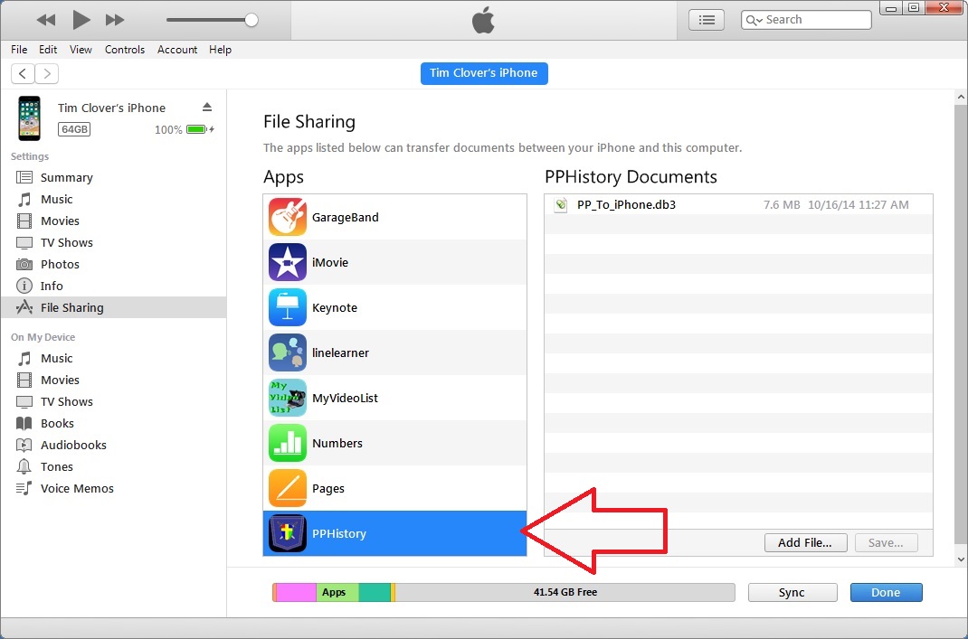Click the volume slider knob
The image size is (968, 639).
pos(251,20)
